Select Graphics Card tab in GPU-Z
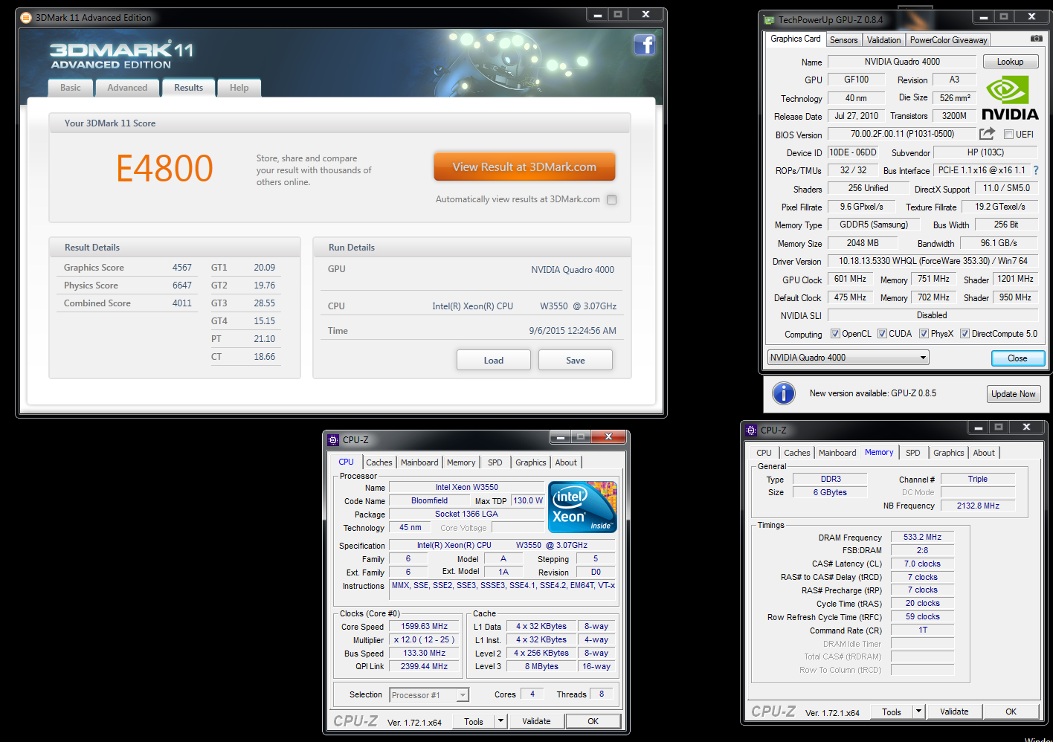This screenshot has width=1053, height=742. pos(795,39)
